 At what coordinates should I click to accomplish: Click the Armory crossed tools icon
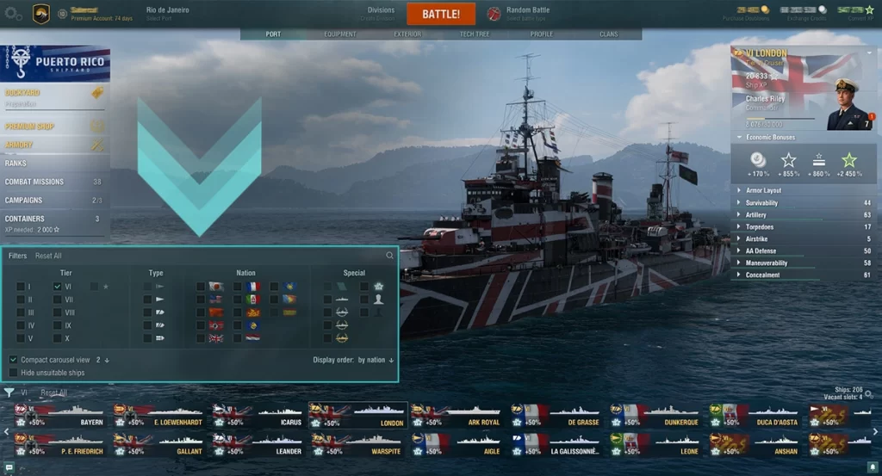tap(97, 145)
